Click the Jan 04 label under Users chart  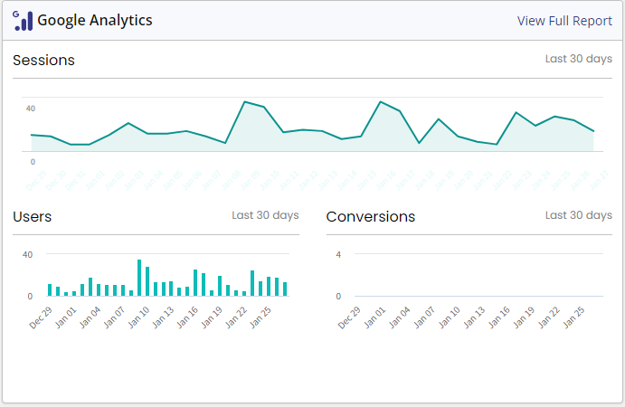[90, 317]
